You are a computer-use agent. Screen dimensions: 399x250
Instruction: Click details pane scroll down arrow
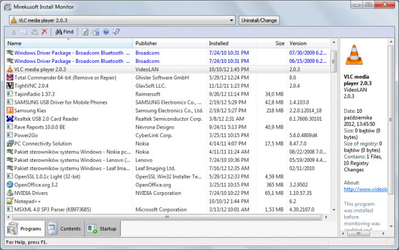tap(391, 226)
